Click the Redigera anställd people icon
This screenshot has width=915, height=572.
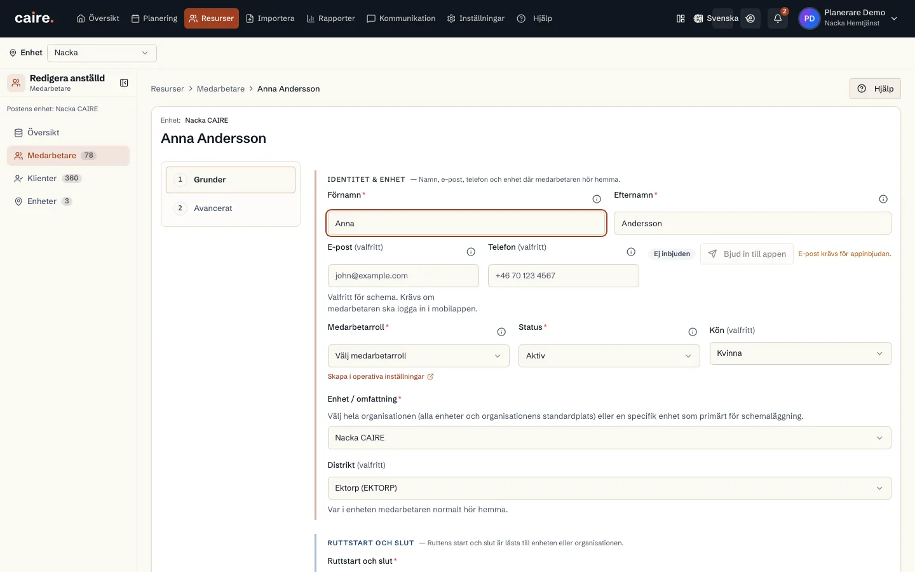tap(16, 83)
